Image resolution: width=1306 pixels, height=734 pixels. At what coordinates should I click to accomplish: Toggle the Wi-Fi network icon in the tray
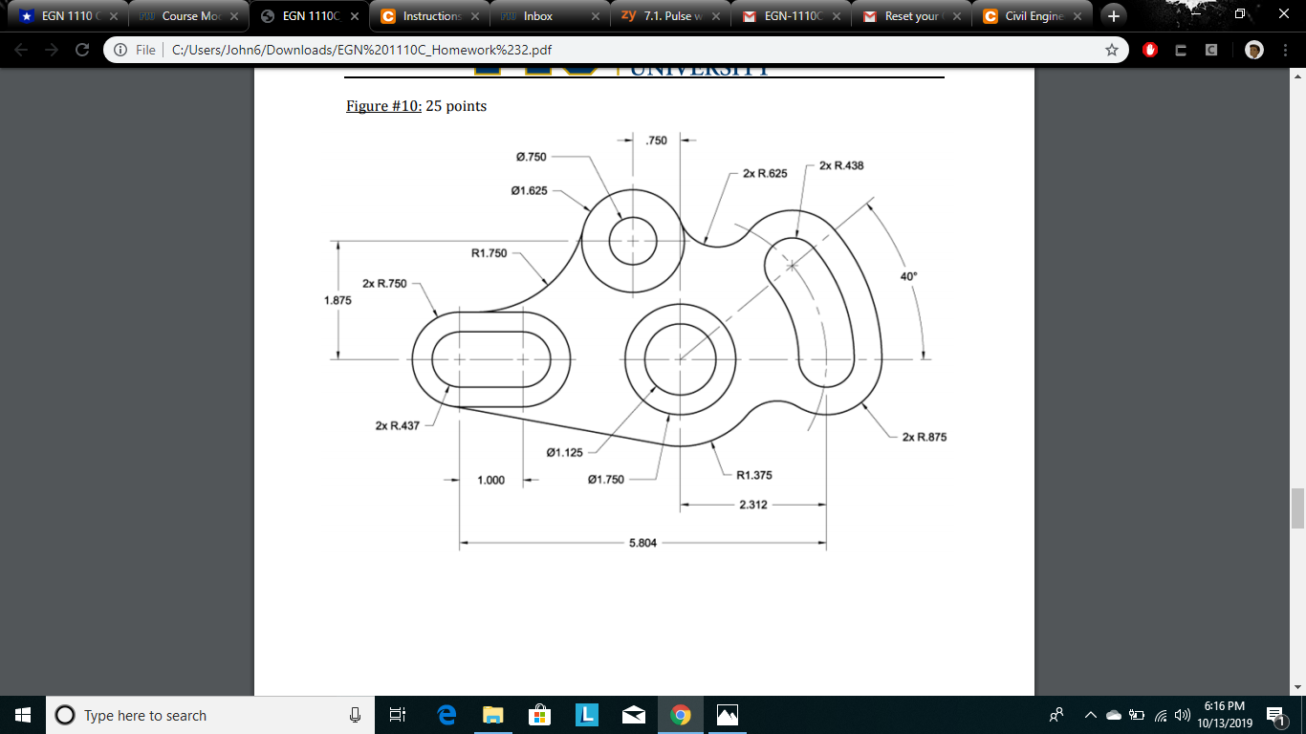coord(1160,715)
